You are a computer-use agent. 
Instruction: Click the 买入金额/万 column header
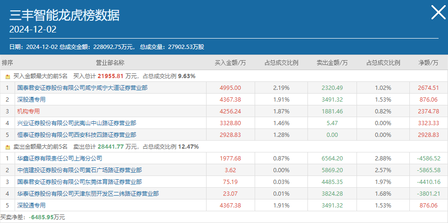point(230,63)
